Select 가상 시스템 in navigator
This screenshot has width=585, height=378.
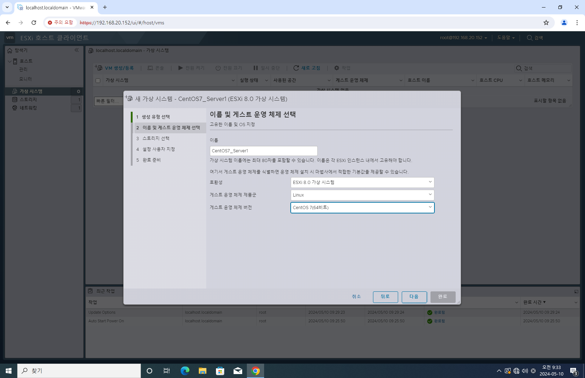pos(44,91)
